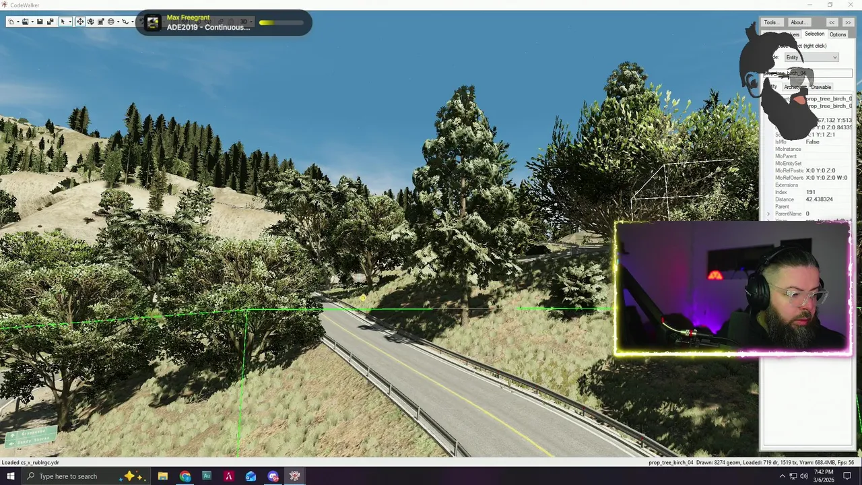Click the CodeWalker taskbar icon
The width and height of the screenshot is (862, 485).
(294, 476)
